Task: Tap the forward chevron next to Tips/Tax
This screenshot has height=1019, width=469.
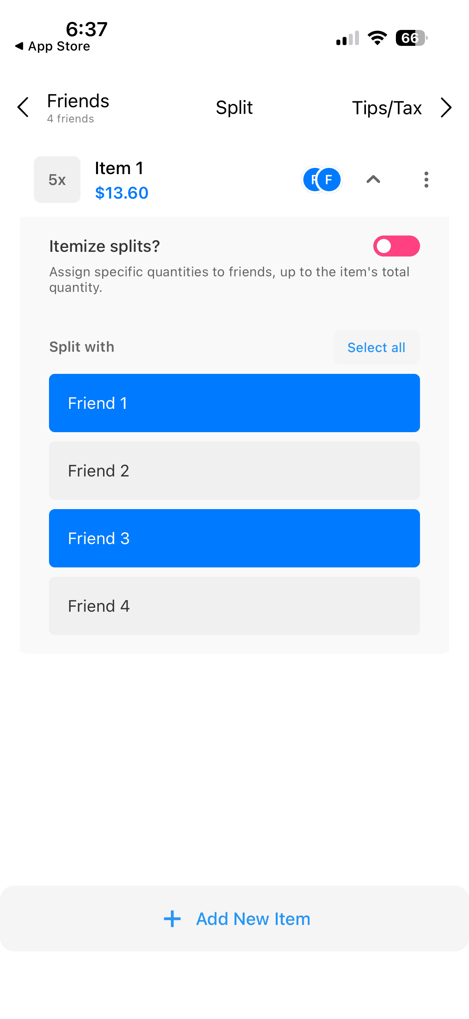Action: [x=446, y=108]
